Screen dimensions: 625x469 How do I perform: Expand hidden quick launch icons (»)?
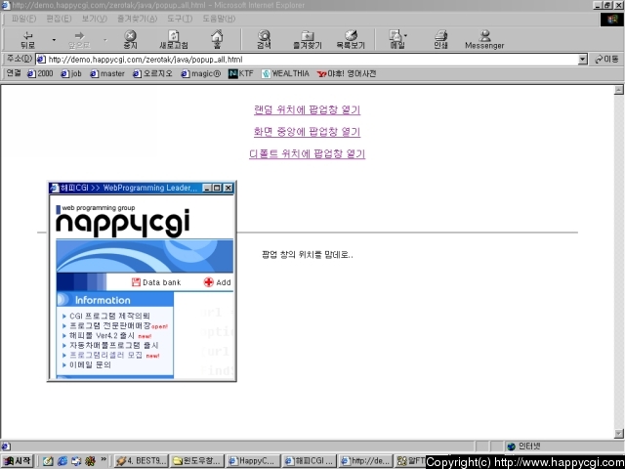pos(104,460)
